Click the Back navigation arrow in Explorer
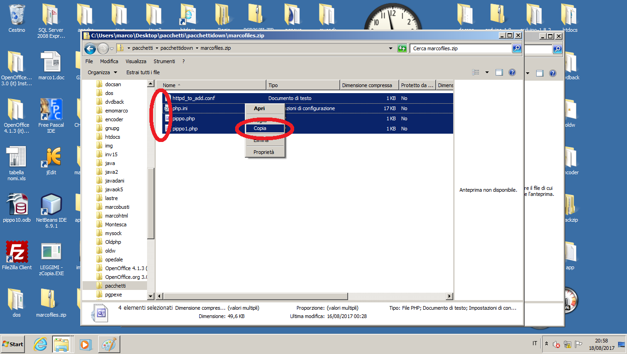 point(90,48)
